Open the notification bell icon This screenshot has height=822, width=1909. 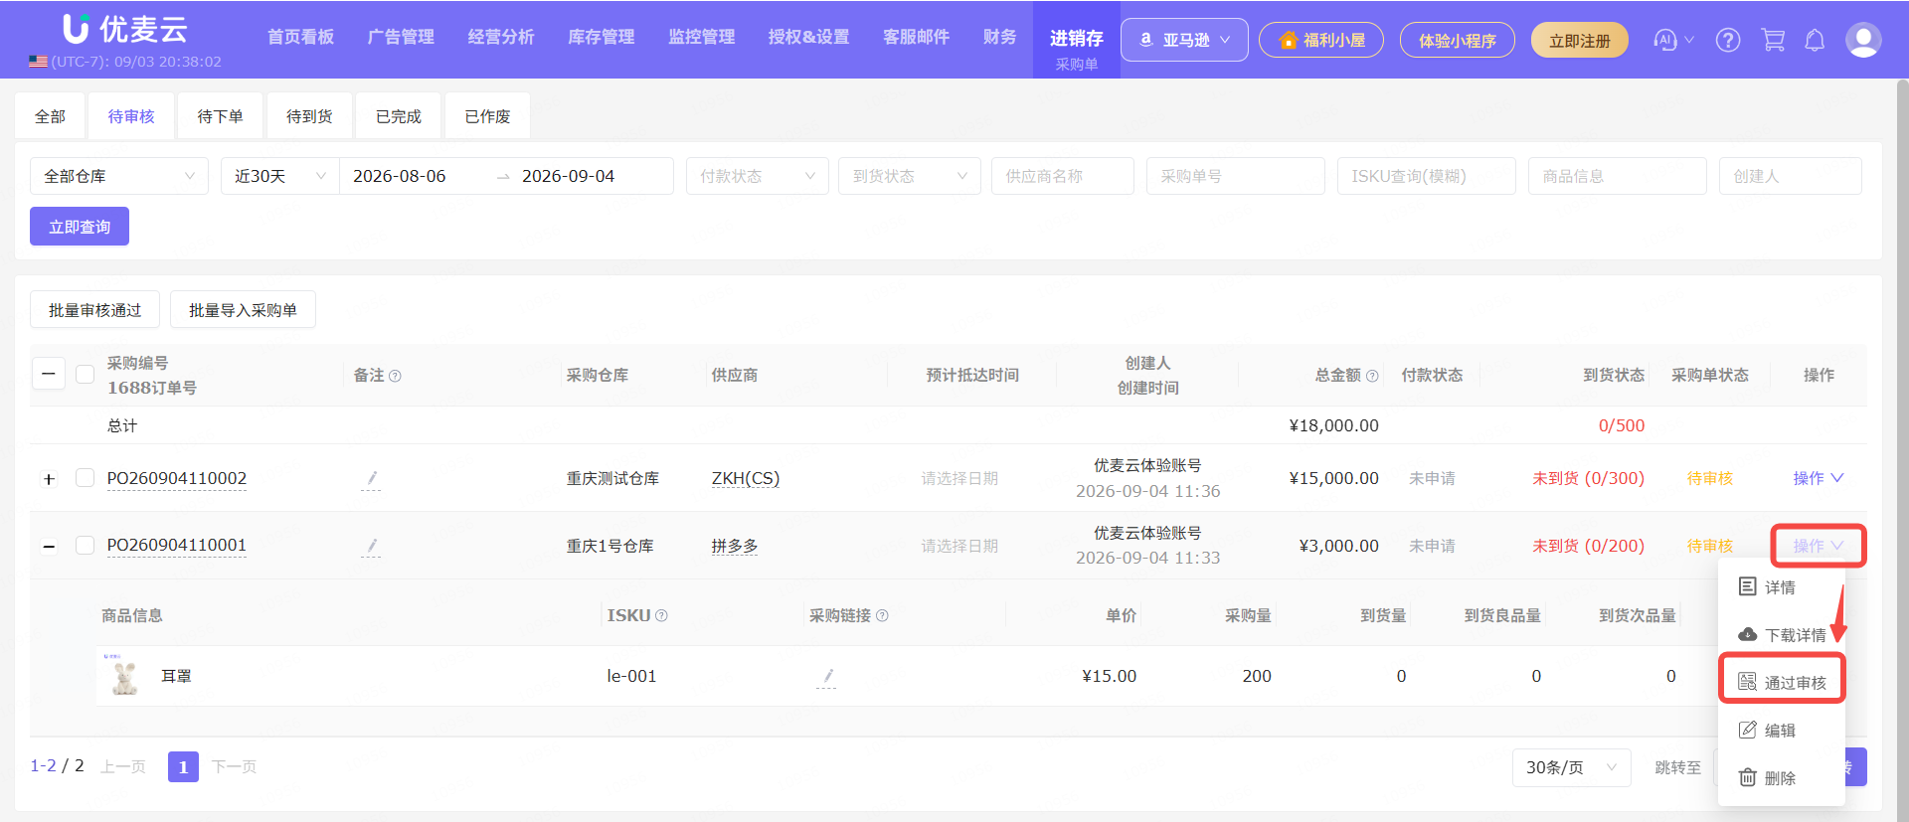click(x=1815, y=40)
